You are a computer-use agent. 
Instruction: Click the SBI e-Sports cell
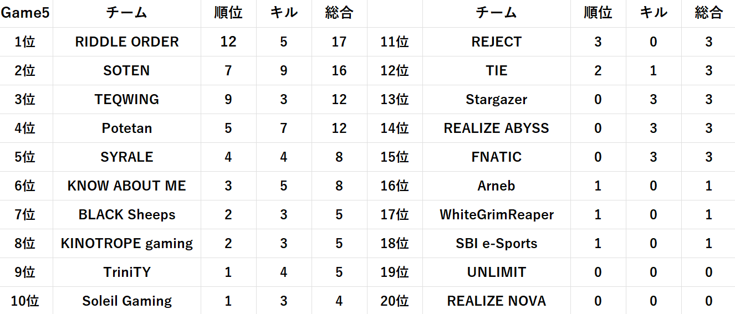pos(497,244)
